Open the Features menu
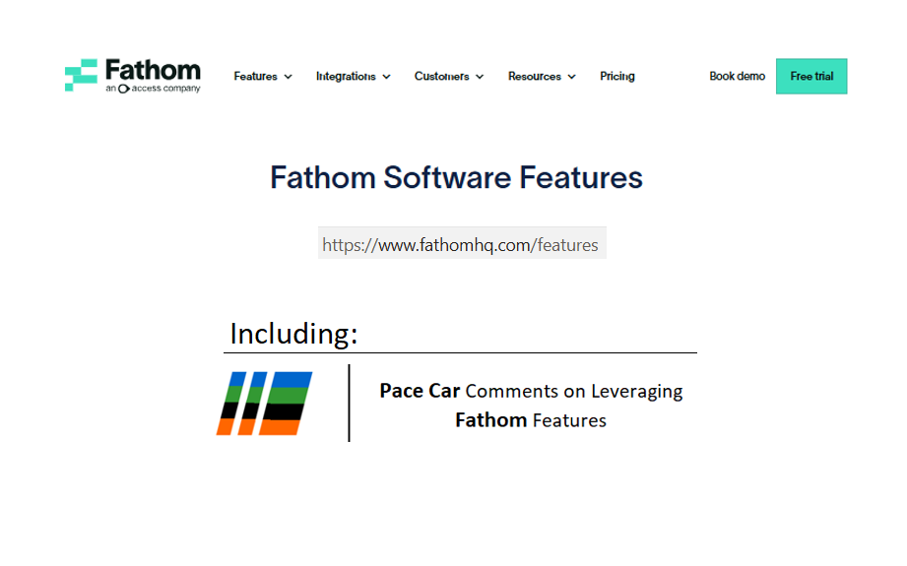Image resolution: width=907 pixels, height=566 pixels. point(256,77)
